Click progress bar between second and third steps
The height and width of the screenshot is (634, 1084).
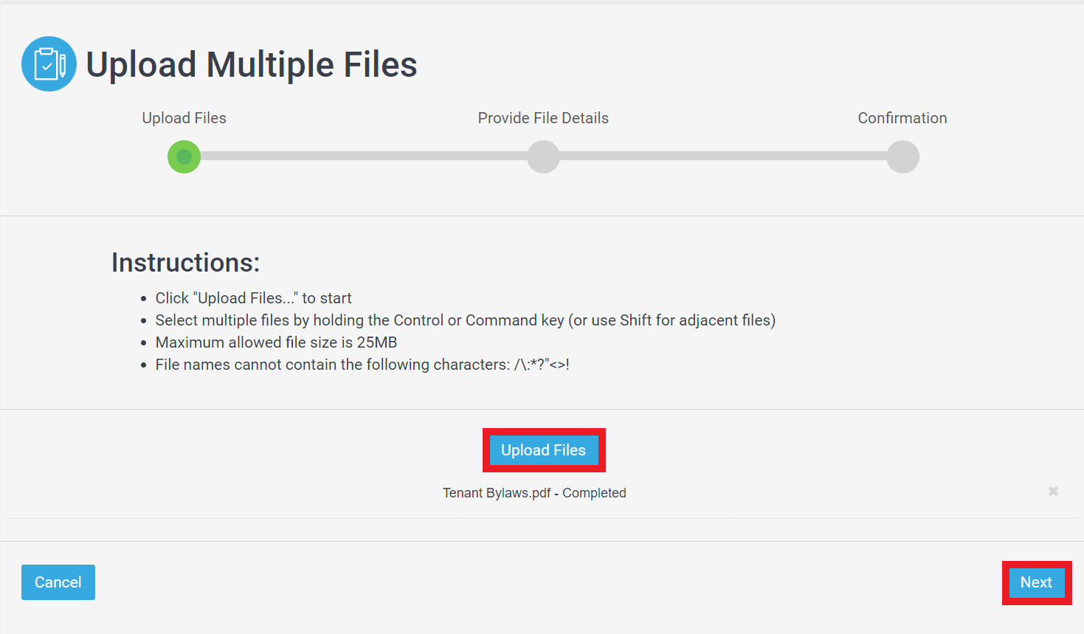(x=723, y=156)
